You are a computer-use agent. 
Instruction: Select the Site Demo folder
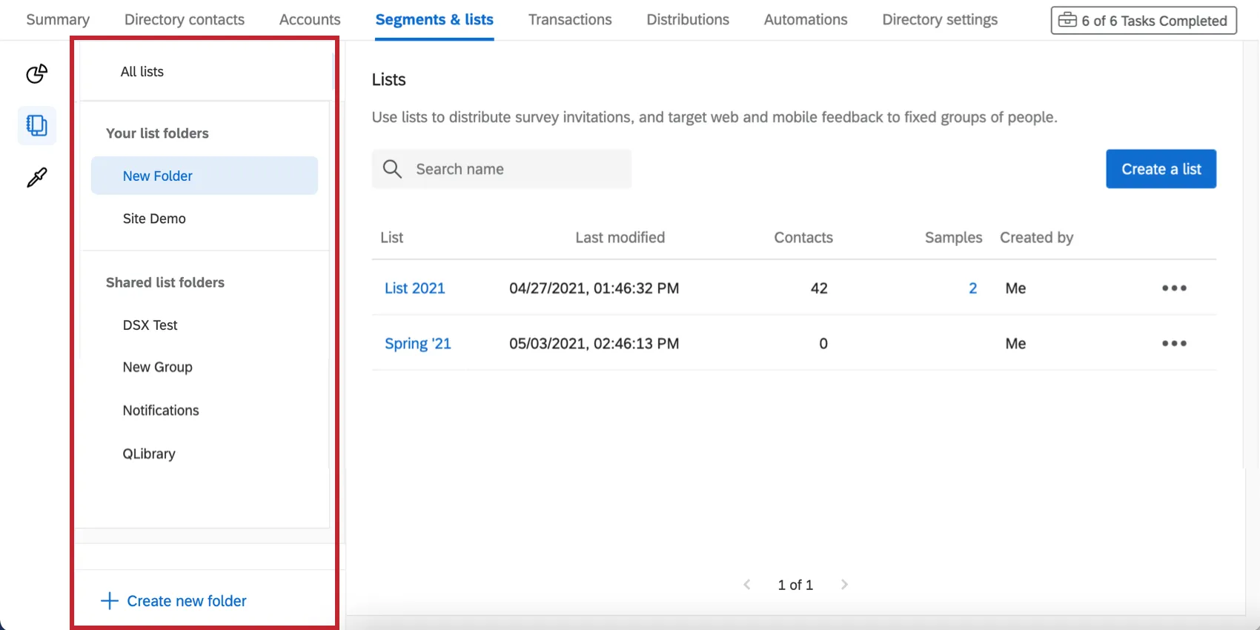(x=154, y=219)
